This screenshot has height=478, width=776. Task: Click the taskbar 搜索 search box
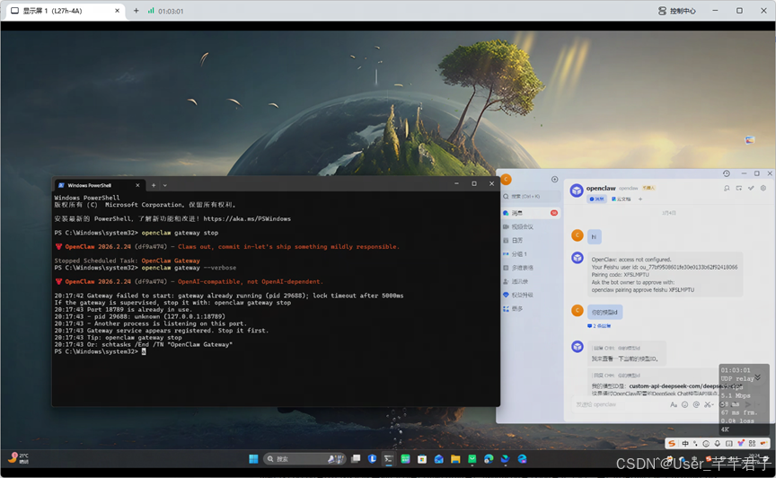pyautogui.click(x=304, y=458)
